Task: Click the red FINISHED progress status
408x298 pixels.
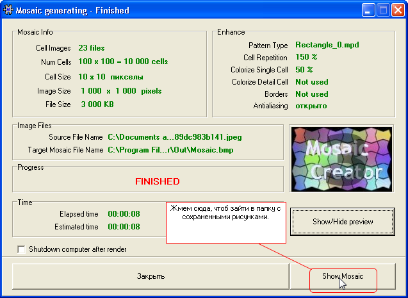Action: pos(158,181)
